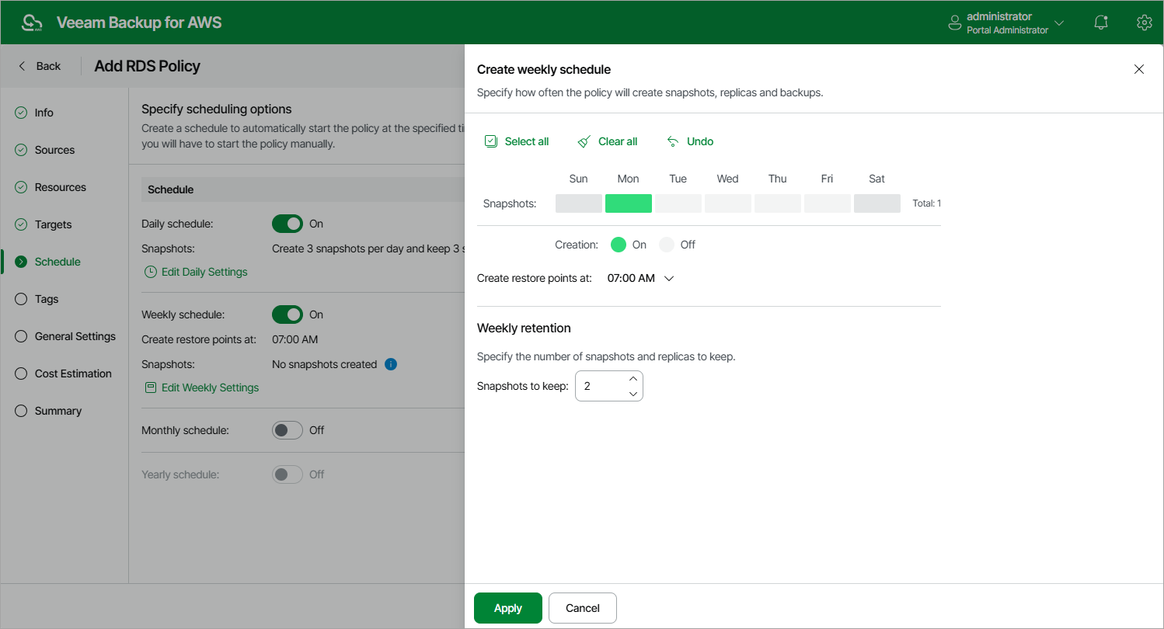Select the Saturday snapshot cell

pos(877,203)
